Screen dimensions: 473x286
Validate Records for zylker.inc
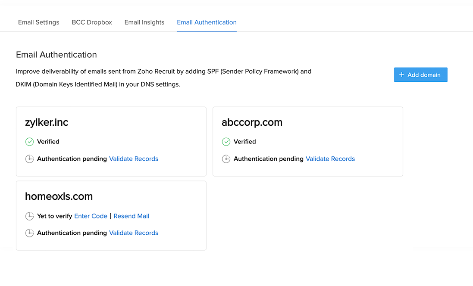click(134, 159)
